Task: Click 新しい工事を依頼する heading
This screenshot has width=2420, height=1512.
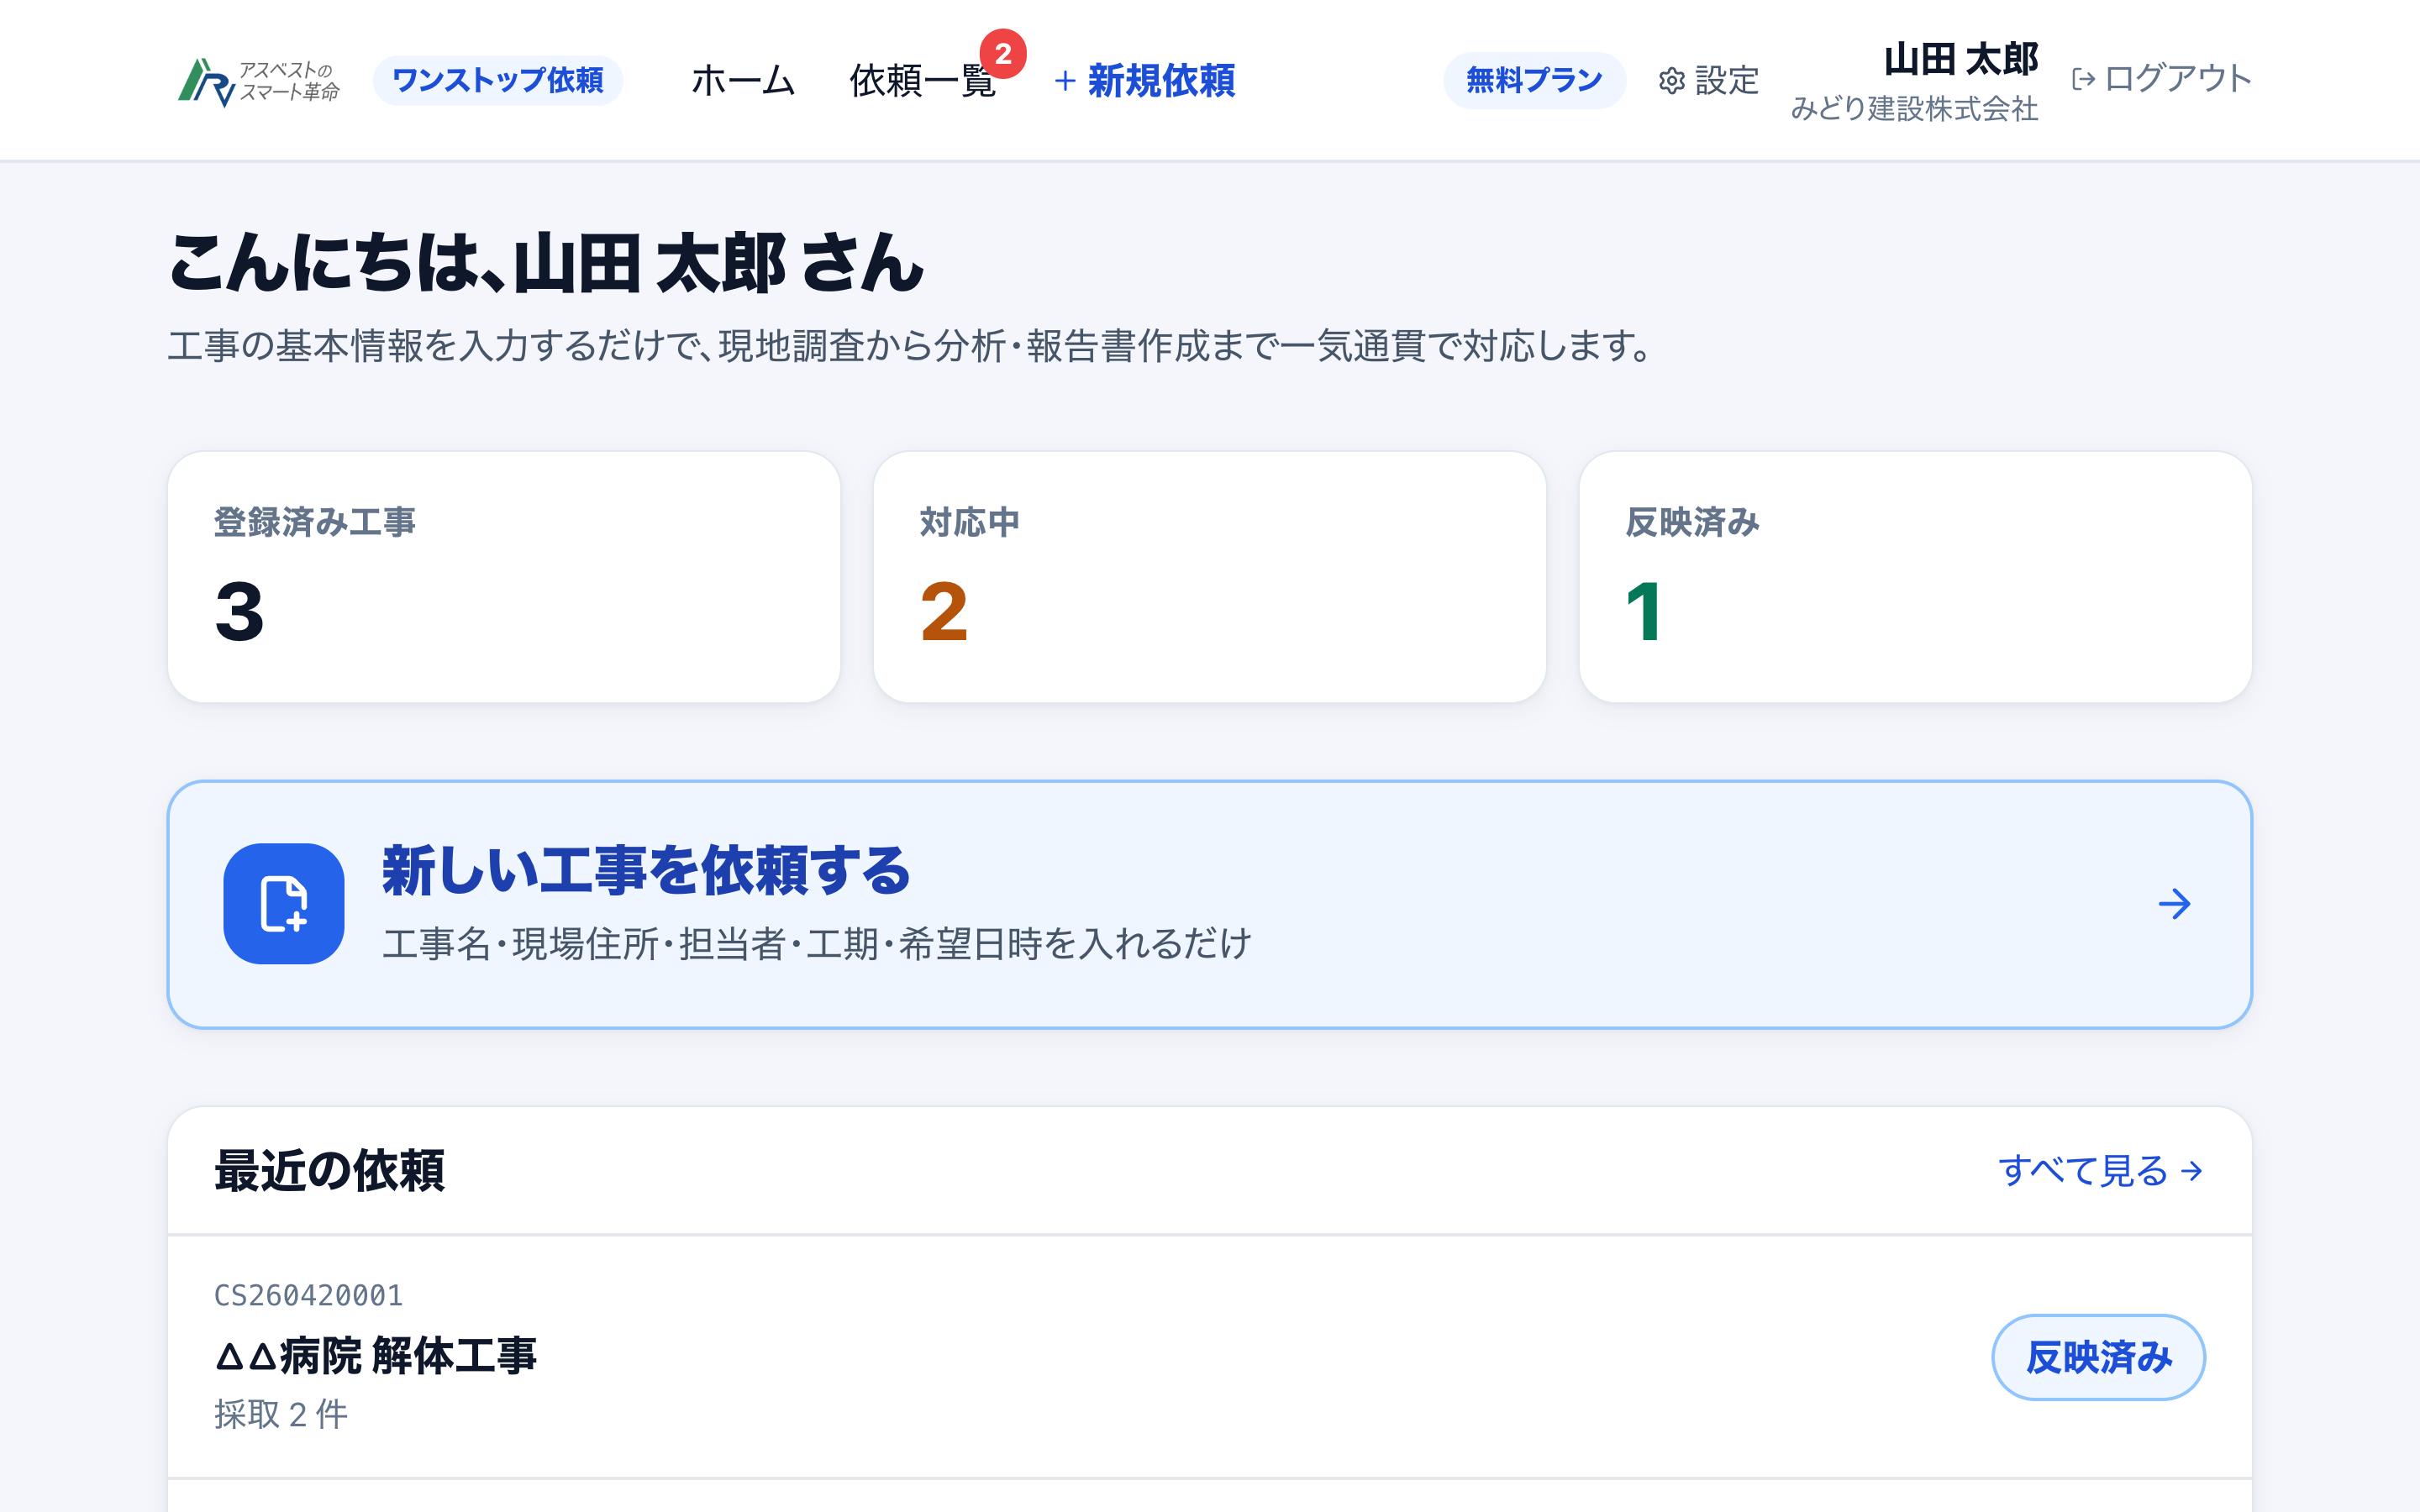Action: pyautogui.click(x=646, y=870)
